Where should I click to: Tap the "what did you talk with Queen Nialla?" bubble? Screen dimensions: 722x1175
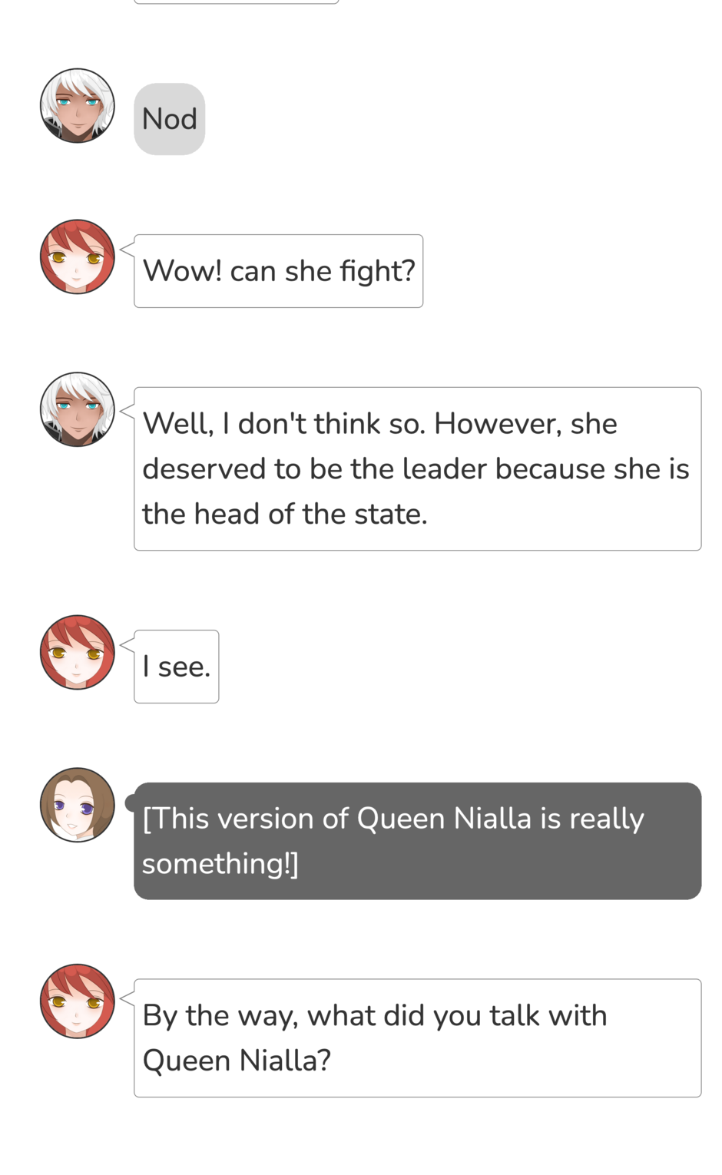tap(417, 1038)
